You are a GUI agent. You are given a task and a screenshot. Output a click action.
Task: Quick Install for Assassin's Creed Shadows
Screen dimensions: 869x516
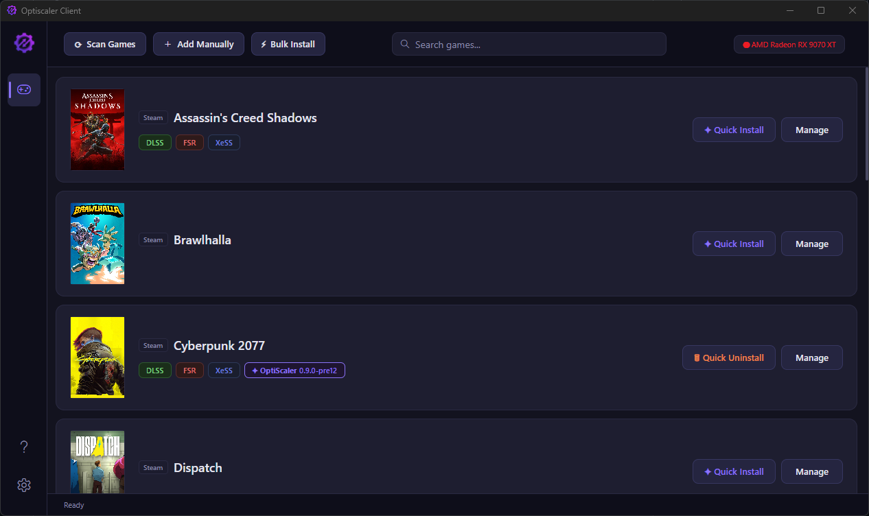click(733, 130)
